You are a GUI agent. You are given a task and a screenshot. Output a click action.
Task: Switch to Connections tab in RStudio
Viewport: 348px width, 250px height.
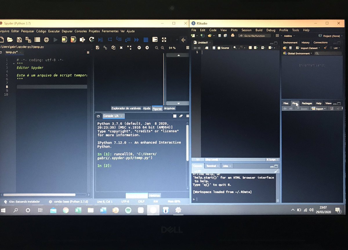(320, 43)
